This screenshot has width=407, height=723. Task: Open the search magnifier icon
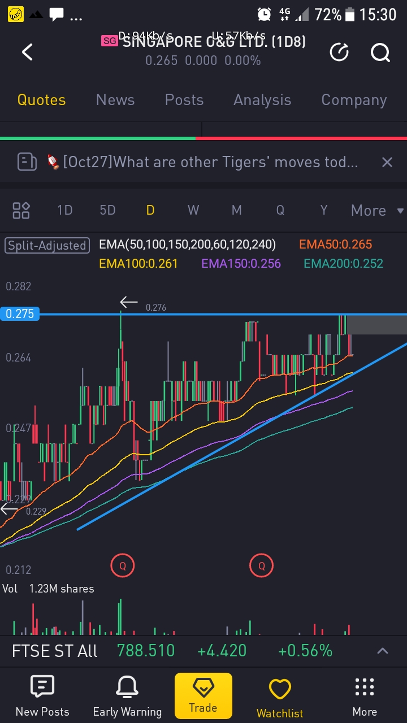380,53
